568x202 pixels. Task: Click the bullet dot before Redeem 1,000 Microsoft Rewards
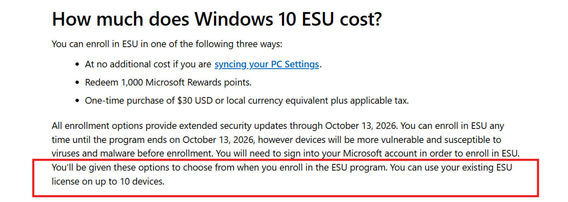77,83
